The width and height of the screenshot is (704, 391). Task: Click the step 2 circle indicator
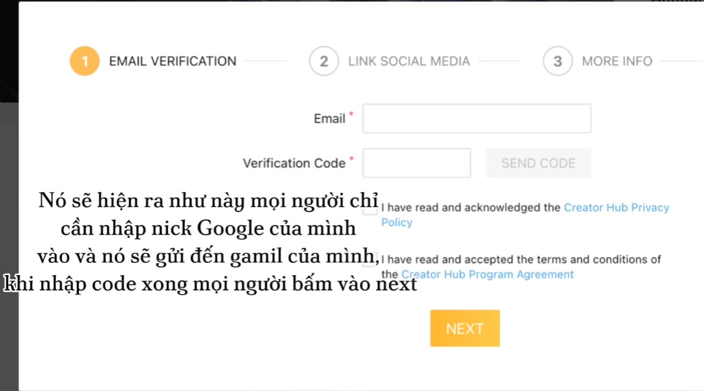[324, 61]
